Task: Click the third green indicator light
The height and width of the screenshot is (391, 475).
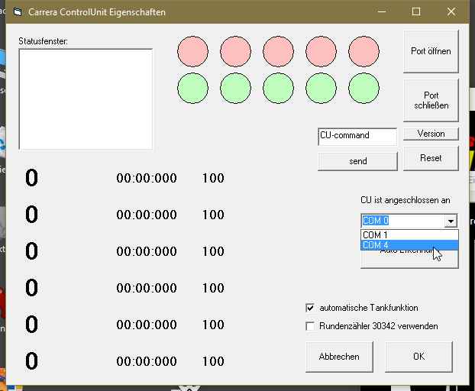Action: 278,88
